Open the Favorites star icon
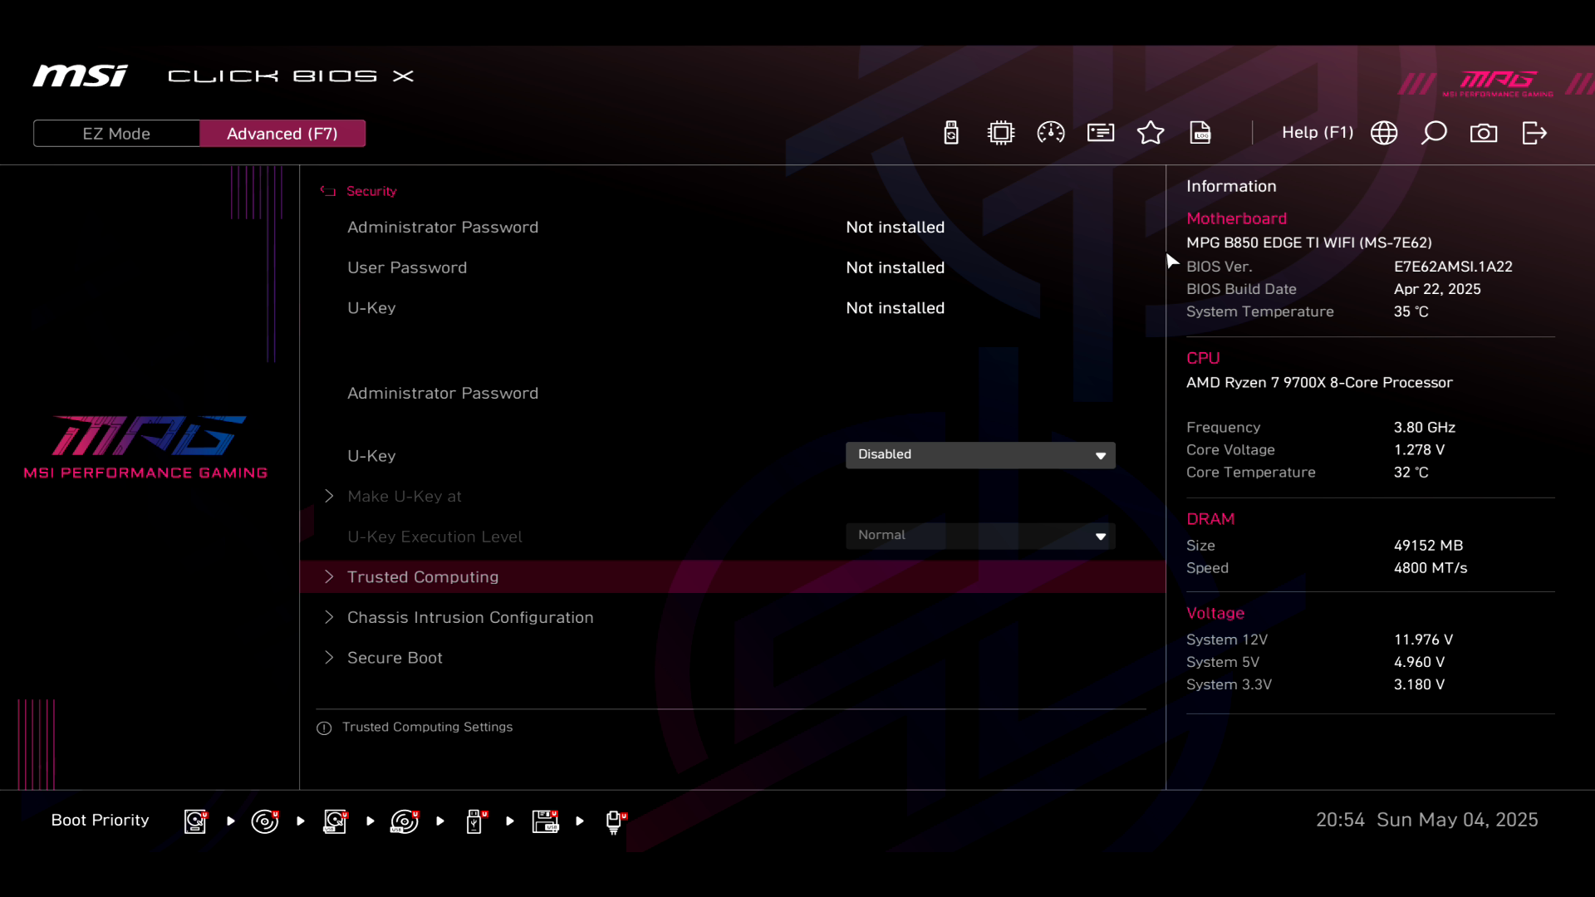Image resolution: width=1595 pixels, height=897 pixels. coord(1151,133)
